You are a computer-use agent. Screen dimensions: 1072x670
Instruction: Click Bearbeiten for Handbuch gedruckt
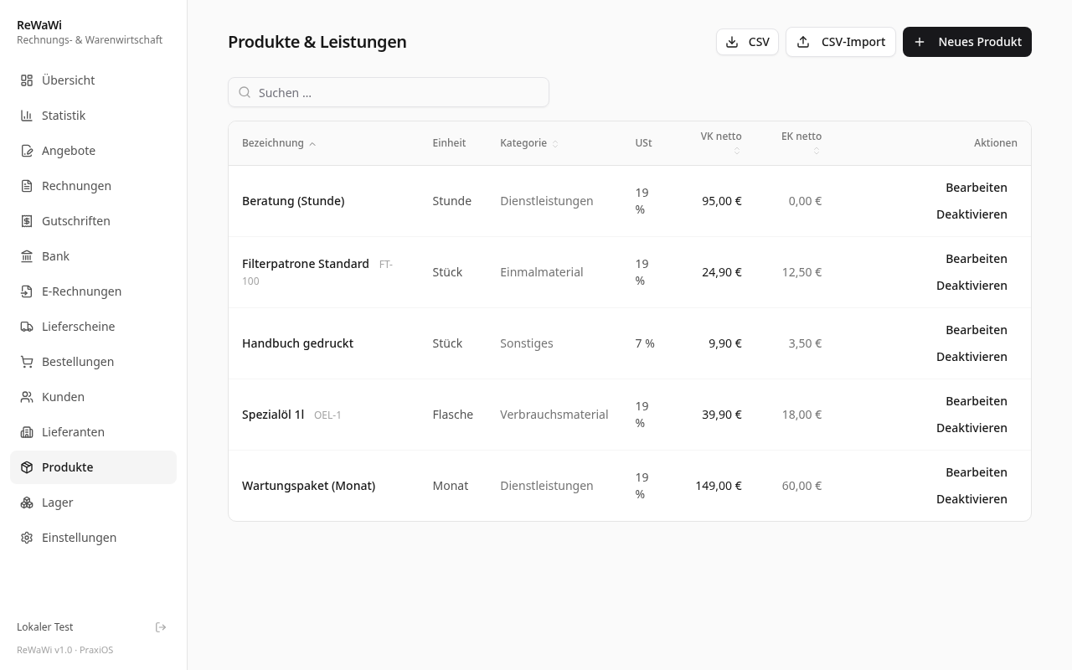pos(977,330)
